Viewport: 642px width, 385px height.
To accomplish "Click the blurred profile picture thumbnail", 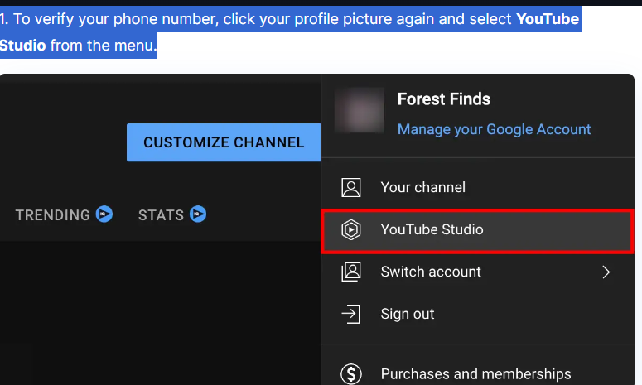I will [360, 110].
